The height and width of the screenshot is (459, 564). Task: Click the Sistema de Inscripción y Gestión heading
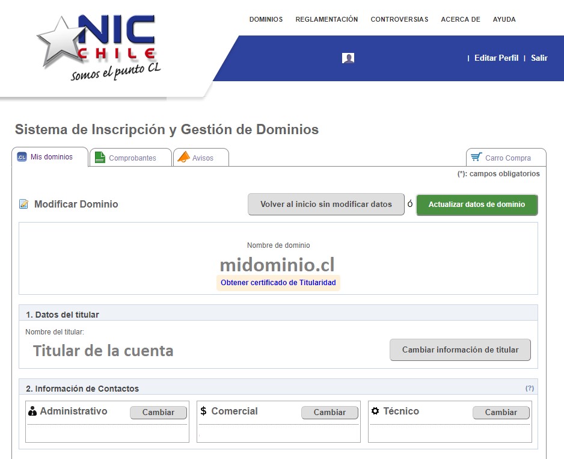pyautogui.click(x=167, y=129)
